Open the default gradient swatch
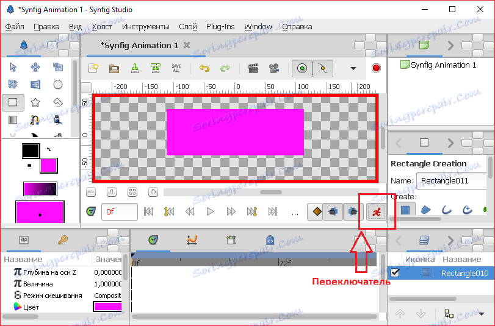The height and width of the screenshot is (326, 495). coord(40,189)
